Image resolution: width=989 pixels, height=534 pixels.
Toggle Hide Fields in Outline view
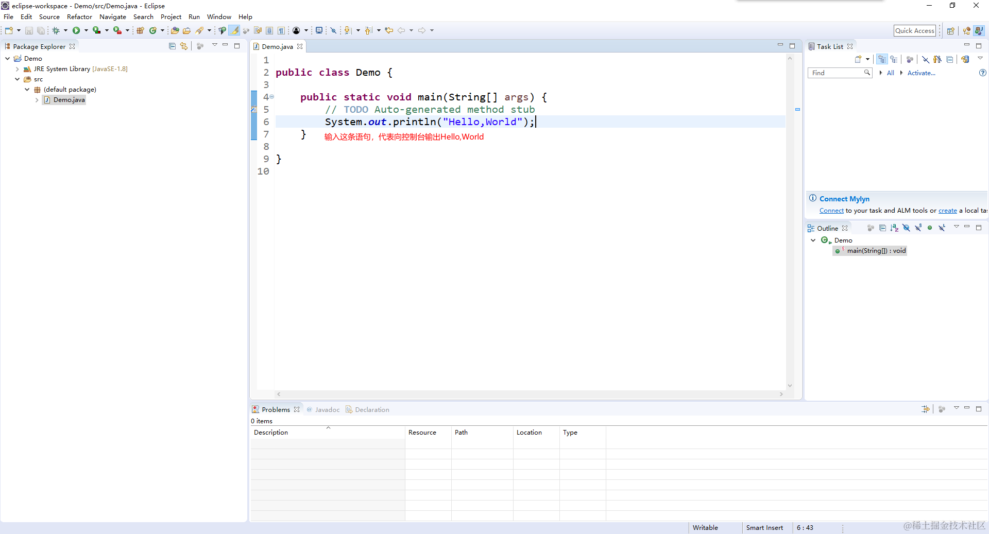pos(906,228)
